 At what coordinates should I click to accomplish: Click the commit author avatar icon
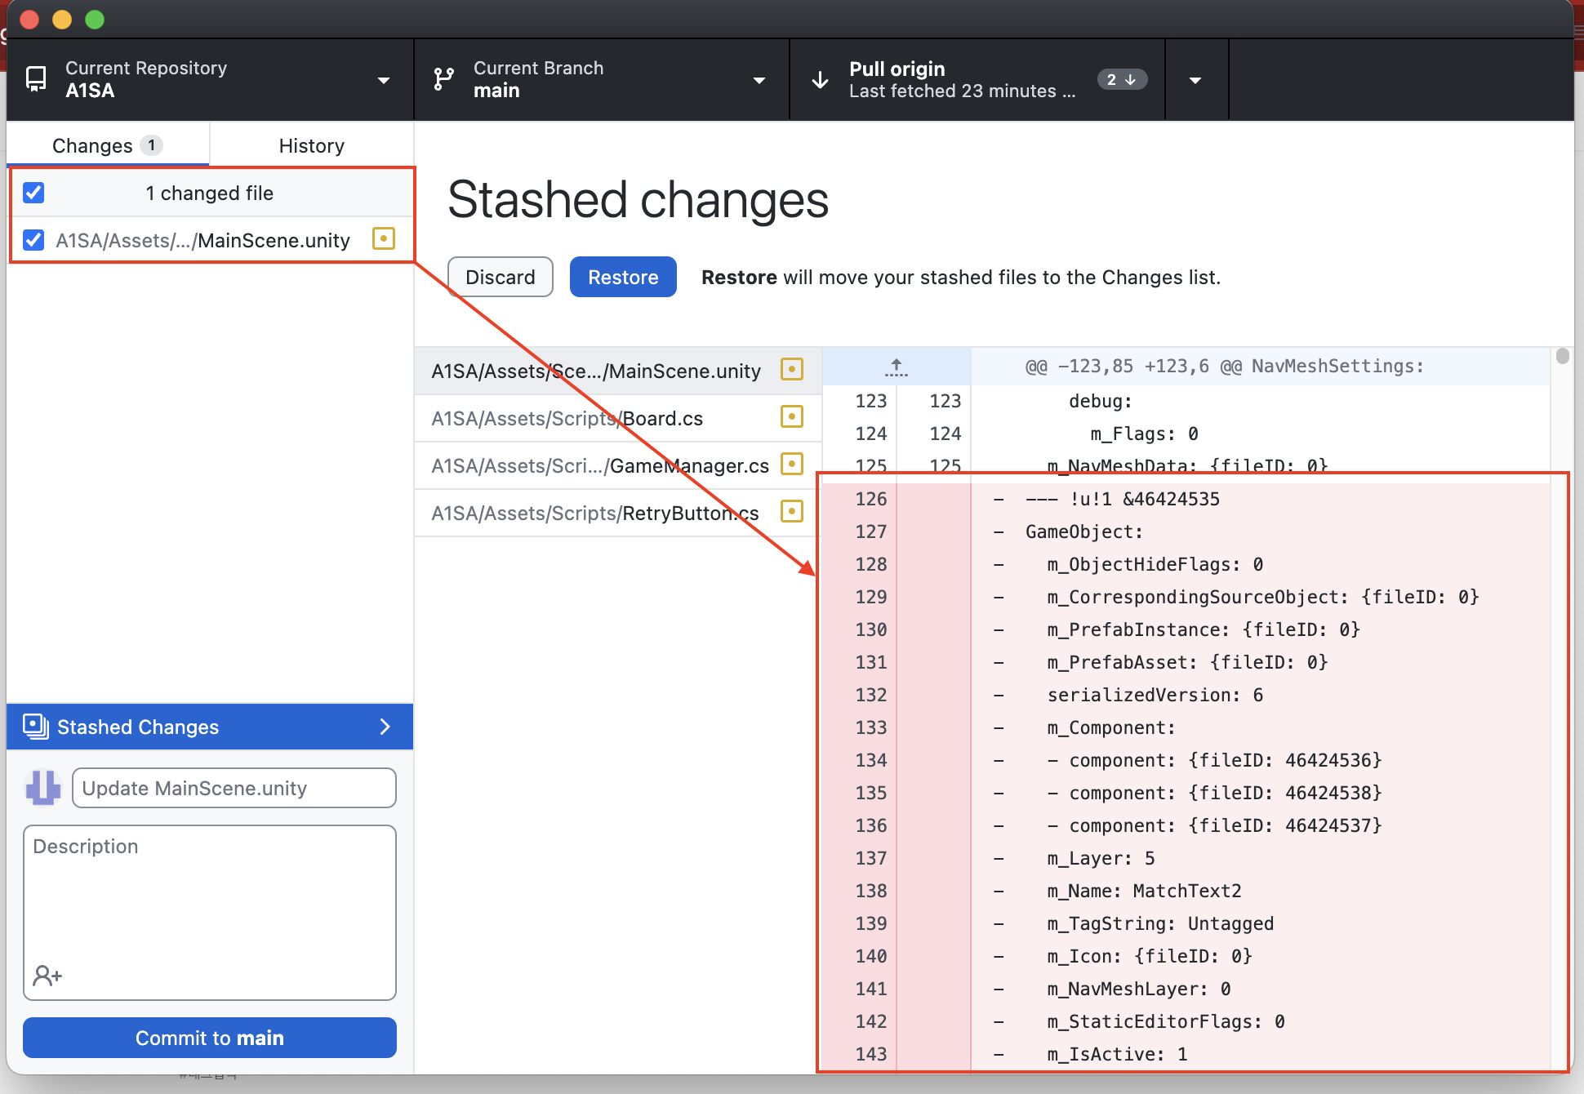(x=43, y=788)
